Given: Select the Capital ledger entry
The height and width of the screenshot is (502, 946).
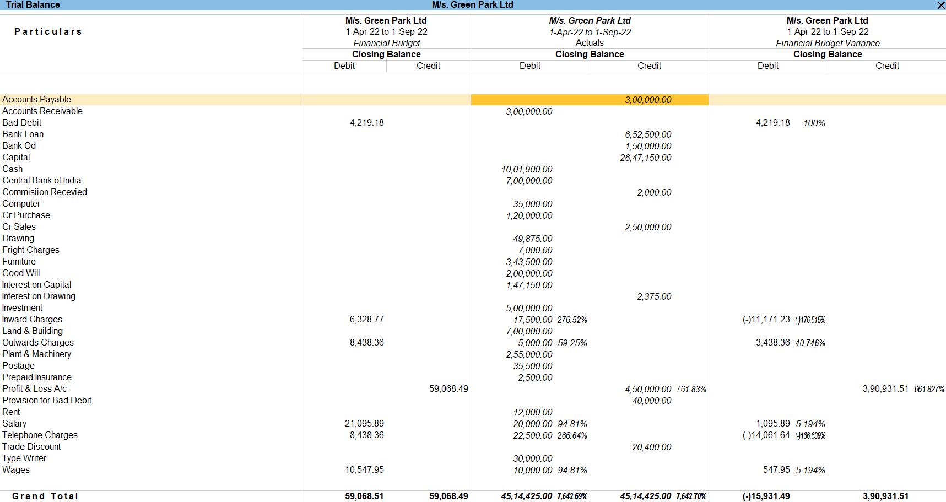Looking at the screenshot, I should click(x=16, y=158).
